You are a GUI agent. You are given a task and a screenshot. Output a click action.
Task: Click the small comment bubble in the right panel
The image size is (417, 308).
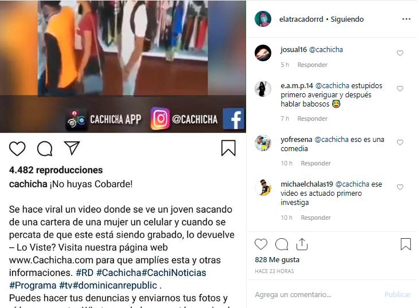pos(282,244)
